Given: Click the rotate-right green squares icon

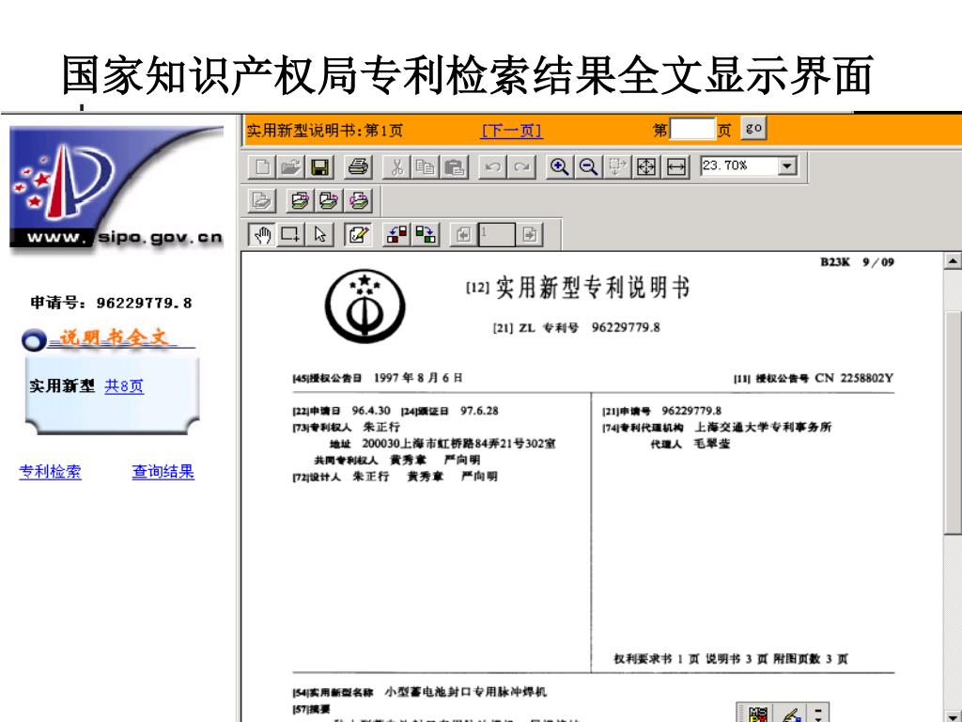Looking at the screenshot, I should coord(426,234).
